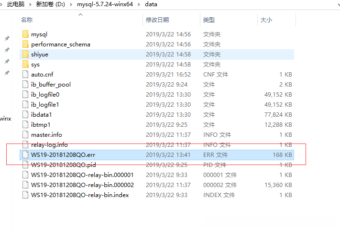Click the relay-bin.index file icon
The height and width of the screenshot is (232, 340).
point(25,195)
